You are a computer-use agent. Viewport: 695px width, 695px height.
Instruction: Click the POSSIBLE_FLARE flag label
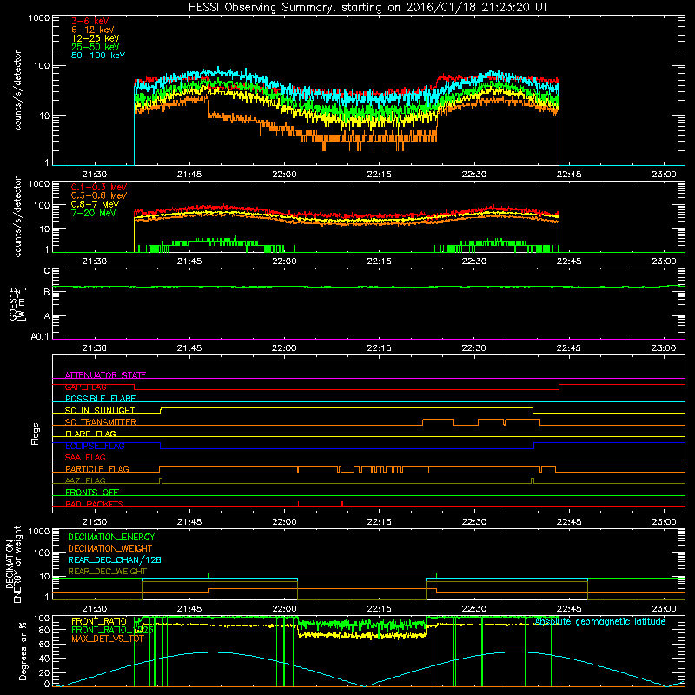[x=100, y=399]
